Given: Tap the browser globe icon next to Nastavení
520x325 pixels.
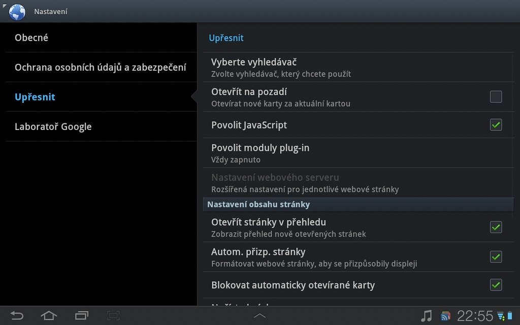Looking at the screenshot, I should pyautogui.click(x=17, y=11).
